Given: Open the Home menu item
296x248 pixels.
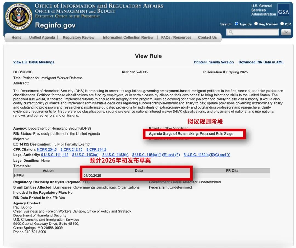Looking at the screenshot, I should tap(16, 38).
